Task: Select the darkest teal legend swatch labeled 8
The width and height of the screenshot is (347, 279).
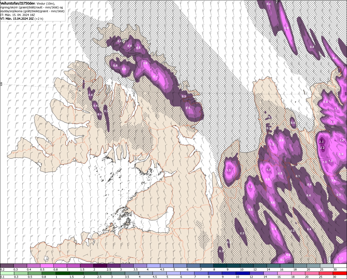Action: 220,266
